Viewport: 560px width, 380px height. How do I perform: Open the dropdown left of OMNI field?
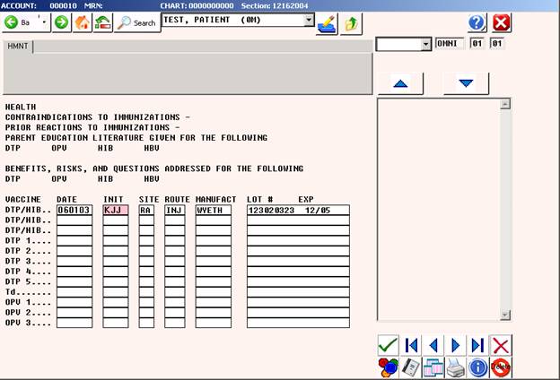coord(425,44)
